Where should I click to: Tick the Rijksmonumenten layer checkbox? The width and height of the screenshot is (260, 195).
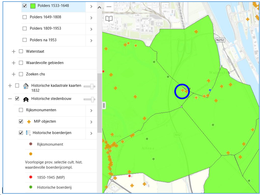tap(21, 110)
